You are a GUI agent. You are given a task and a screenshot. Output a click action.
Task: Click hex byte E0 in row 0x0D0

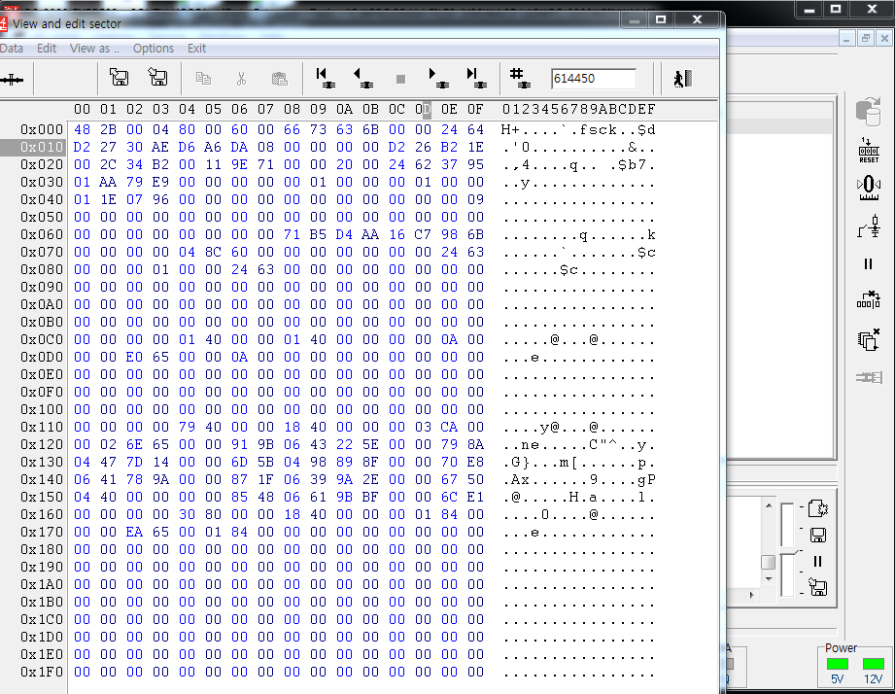[x=134, y=358]
